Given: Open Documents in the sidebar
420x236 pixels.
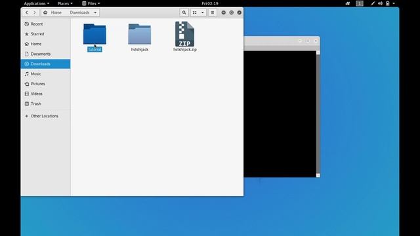Looking at the screenshot, I should point(45,54).
